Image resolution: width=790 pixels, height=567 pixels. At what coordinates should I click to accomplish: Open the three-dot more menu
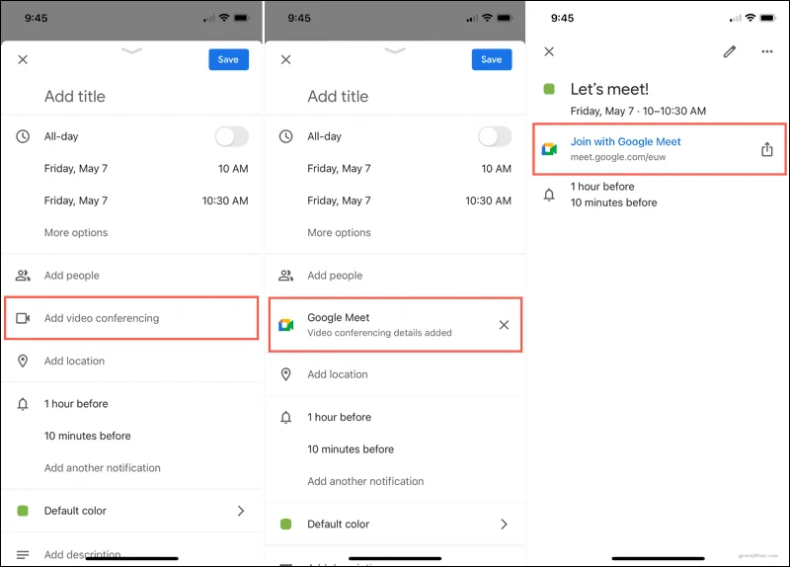[767, 51]
